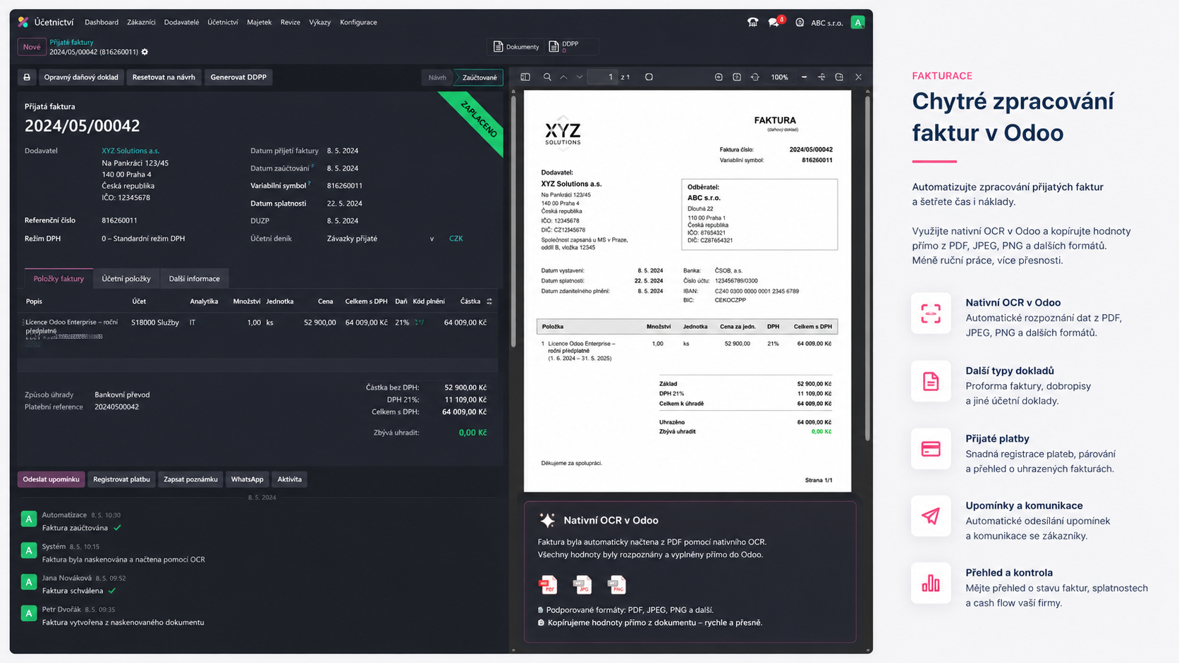This screenshot has width=1179, height=663.
Task: Open the Výkazy menu
Action: pos(319,23)
